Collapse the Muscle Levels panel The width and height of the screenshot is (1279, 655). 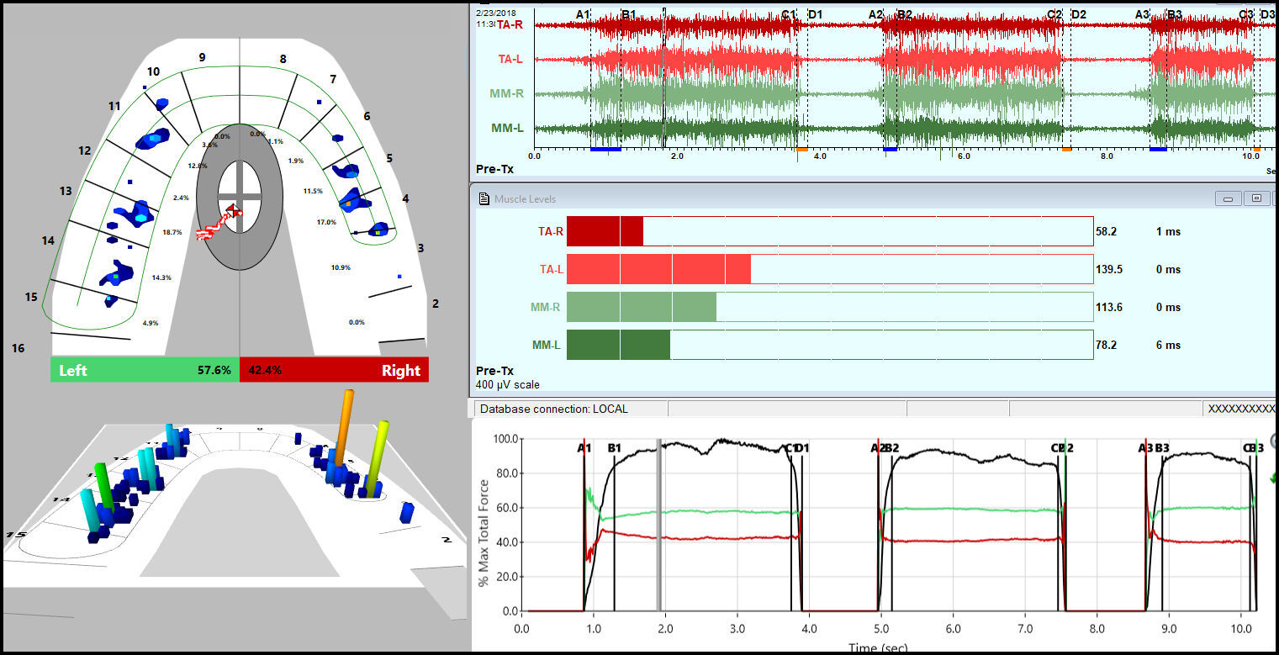[1229, 198]
